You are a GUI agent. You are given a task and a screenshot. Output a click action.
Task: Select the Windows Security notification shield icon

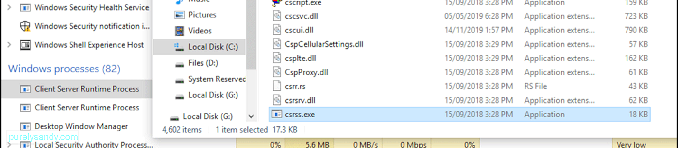25,26
